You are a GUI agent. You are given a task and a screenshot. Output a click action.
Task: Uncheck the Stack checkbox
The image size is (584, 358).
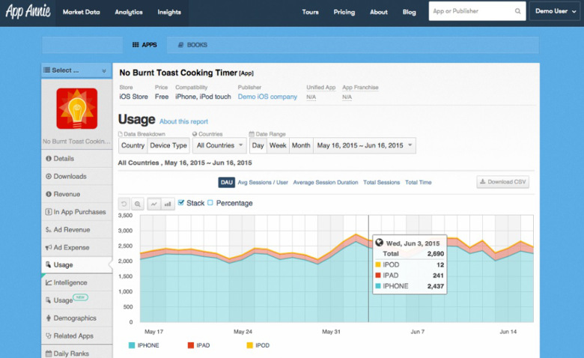[x=181, y=203]
